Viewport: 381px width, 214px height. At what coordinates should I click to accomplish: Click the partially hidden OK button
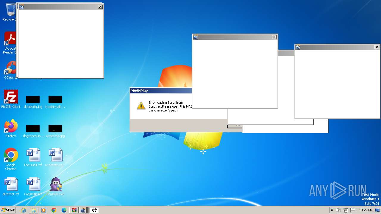235,126
